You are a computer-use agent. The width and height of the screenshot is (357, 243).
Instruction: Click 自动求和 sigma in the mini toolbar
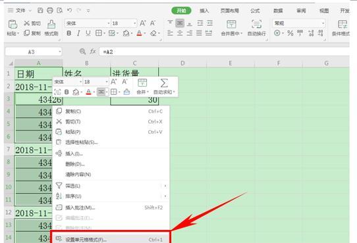click(x=164, y=83)
